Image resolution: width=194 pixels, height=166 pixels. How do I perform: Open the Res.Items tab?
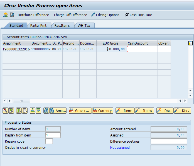[62, 26]
